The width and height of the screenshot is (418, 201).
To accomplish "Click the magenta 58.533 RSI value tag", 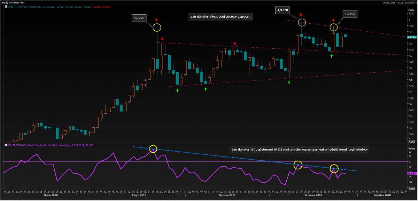I will pyautogui.click(x=411, y=173).
